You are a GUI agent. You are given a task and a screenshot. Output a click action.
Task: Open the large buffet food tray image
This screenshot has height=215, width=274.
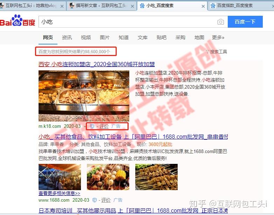pyautogui.click(x=84, y=96)
